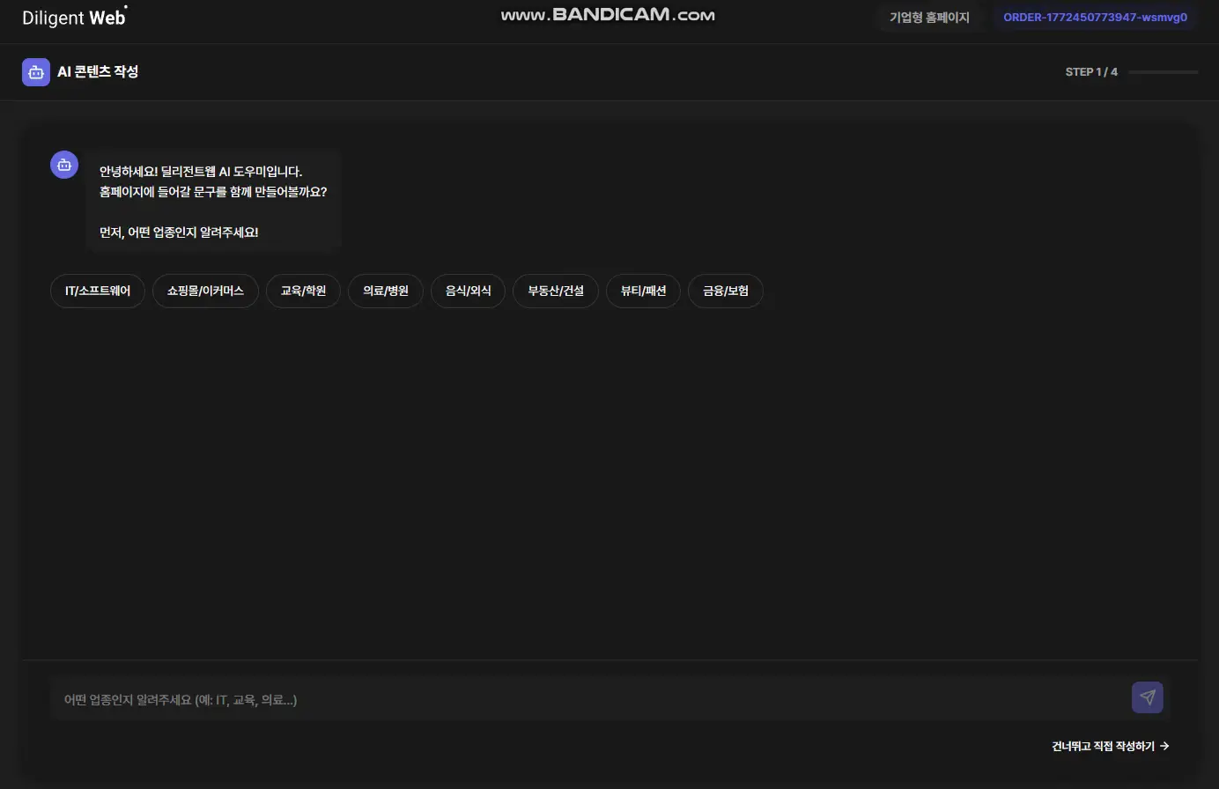Click the robot icon beside AI 콘텐츠 작성
The width and height of the screenshot is (1219, 789).
pos(36,72)
